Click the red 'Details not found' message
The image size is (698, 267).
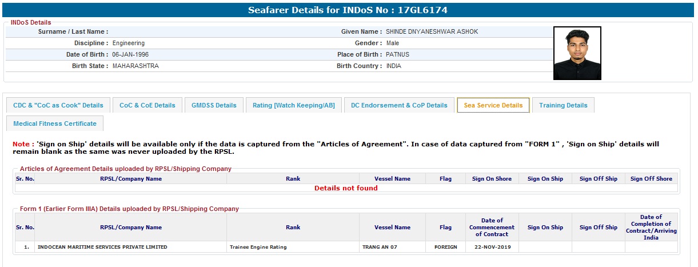[346, 188]
